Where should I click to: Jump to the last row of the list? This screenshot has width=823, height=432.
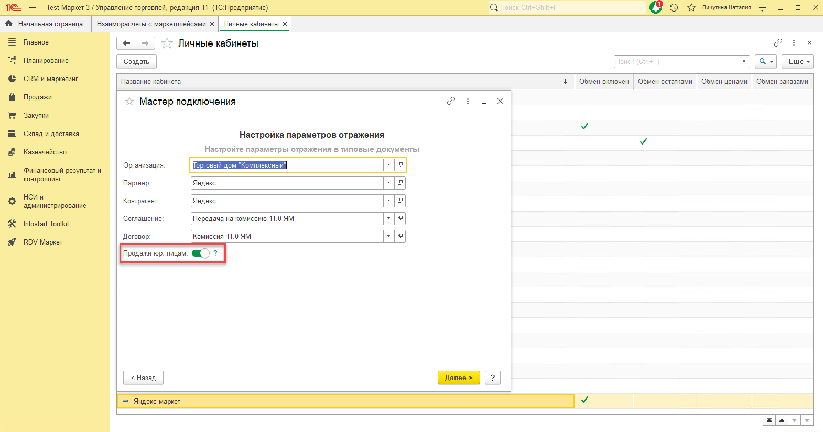[x=807, y=420]
